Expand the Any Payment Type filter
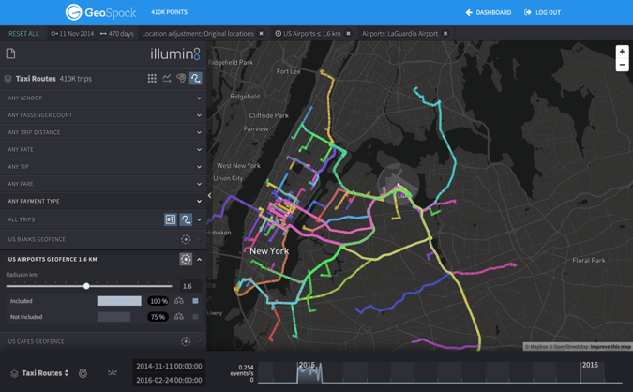 (x=199, y=201)
